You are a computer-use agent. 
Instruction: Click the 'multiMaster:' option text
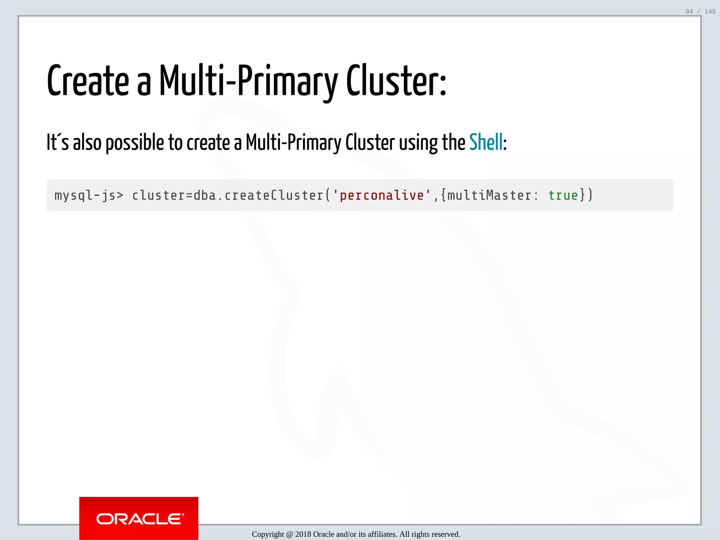point(493,195)
